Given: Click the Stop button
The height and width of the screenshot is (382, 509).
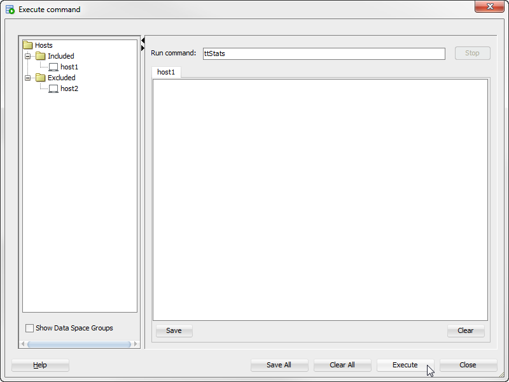Looking at the screenshot, I should point(472,53).
